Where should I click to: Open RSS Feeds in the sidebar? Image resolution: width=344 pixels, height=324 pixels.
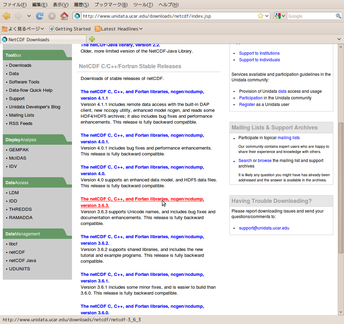[x=21, y=124]
